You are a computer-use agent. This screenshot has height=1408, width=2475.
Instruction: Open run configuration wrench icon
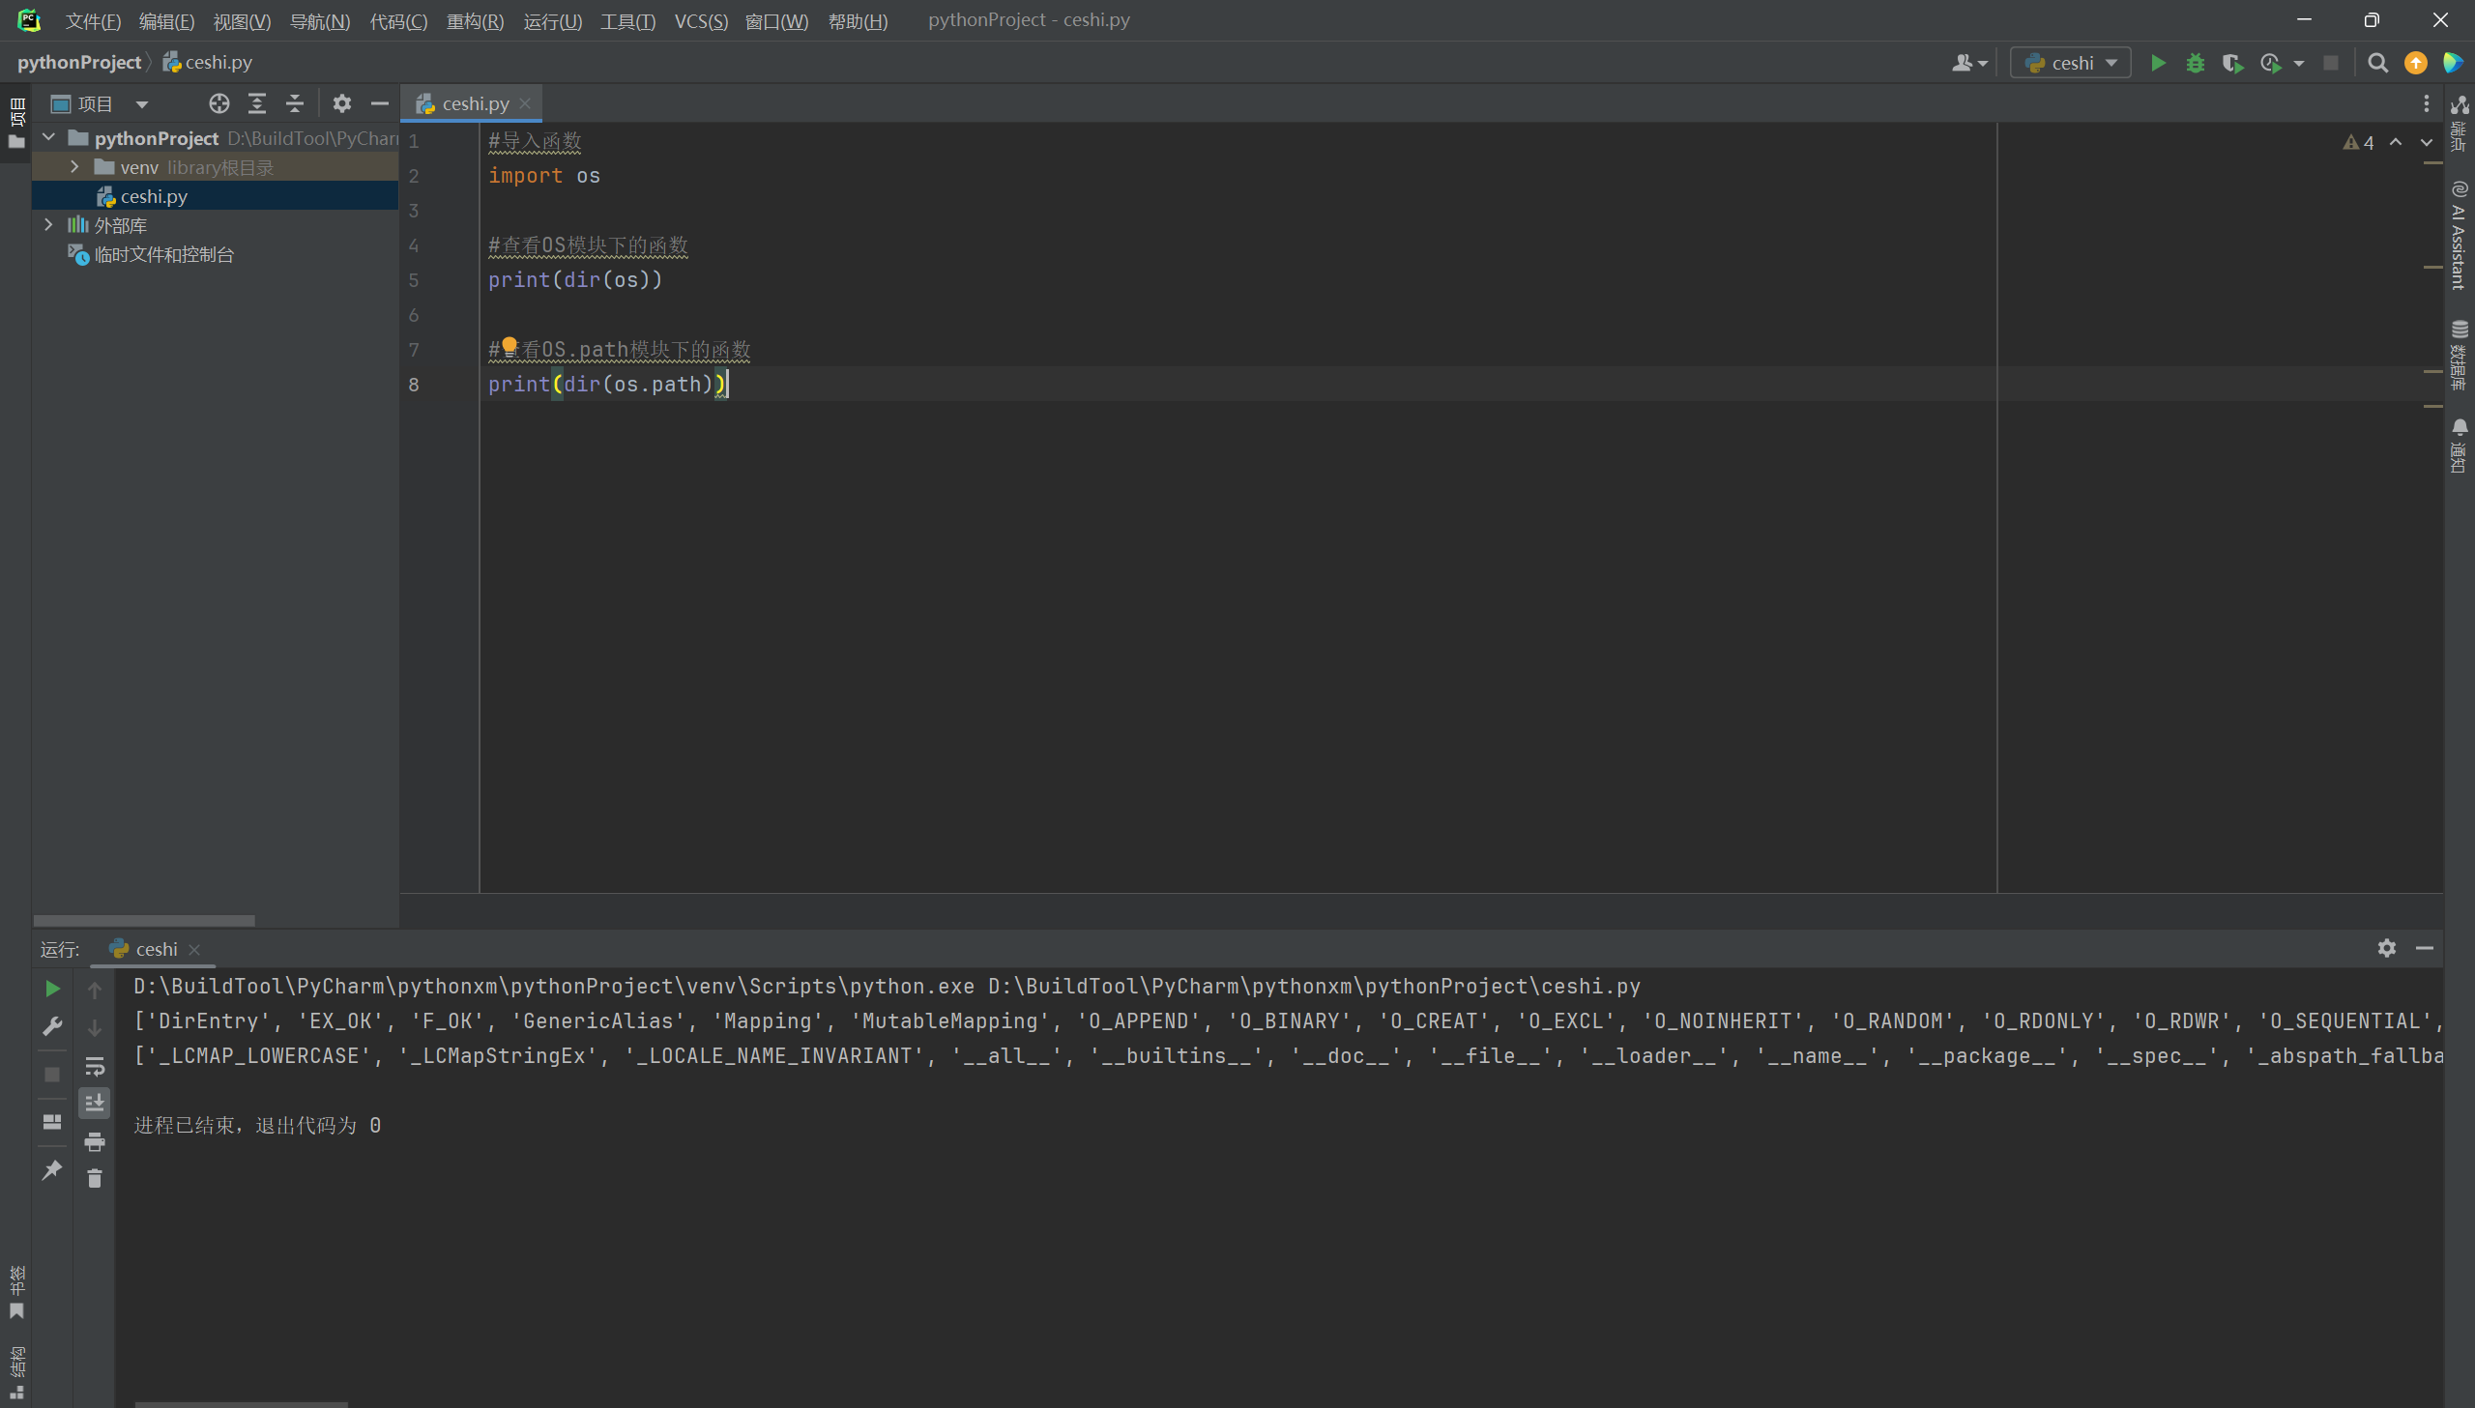(53, 1027)
